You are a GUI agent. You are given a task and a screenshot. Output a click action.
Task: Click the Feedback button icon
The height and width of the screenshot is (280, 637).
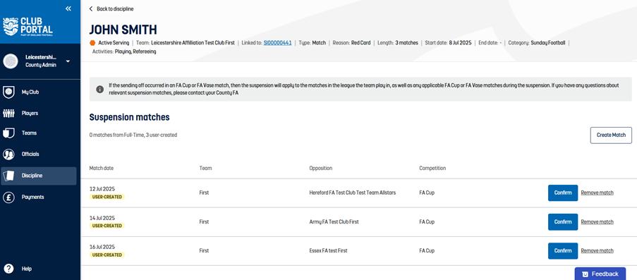[x=585, y=274]
